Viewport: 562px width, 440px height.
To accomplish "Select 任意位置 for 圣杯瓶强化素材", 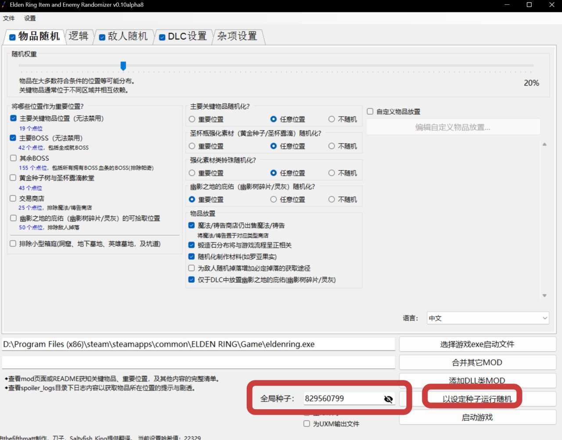I will coord(274,146).
